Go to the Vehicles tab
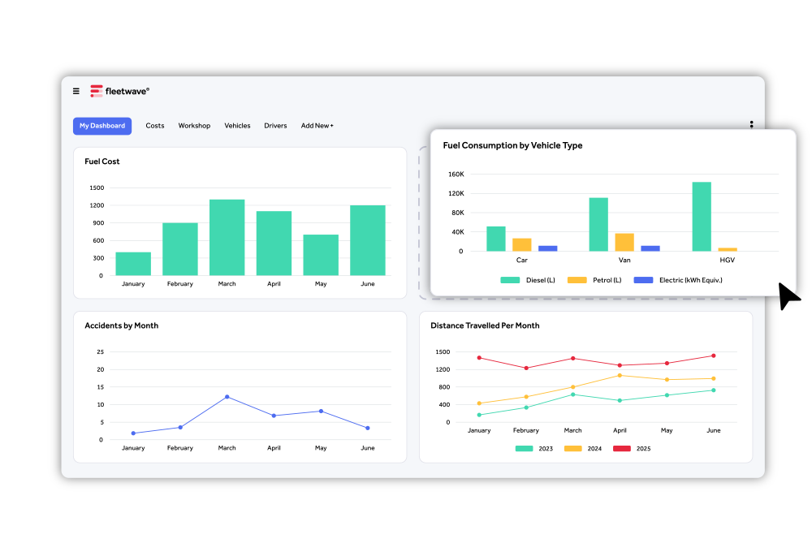The image size is (812, 556). tap(237, 126)
